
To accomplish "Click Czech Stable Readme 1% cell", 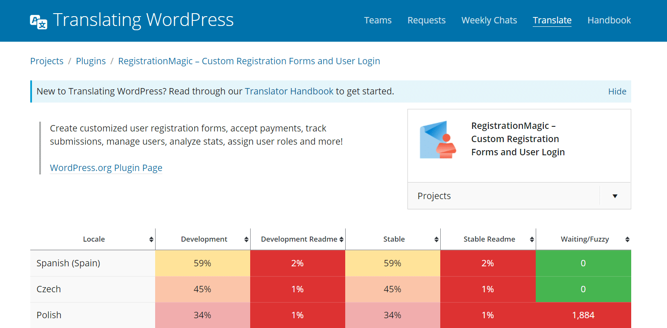I will click(488, 289).
